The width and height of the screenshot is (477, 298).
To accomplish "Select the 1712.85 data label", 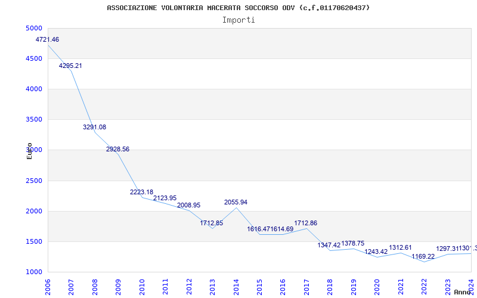I will click(x=212, y=223).
